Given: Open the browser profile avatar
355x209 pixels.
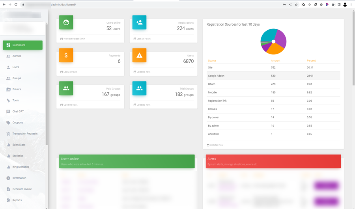Looking at the screenshot, I should (345, 4).
